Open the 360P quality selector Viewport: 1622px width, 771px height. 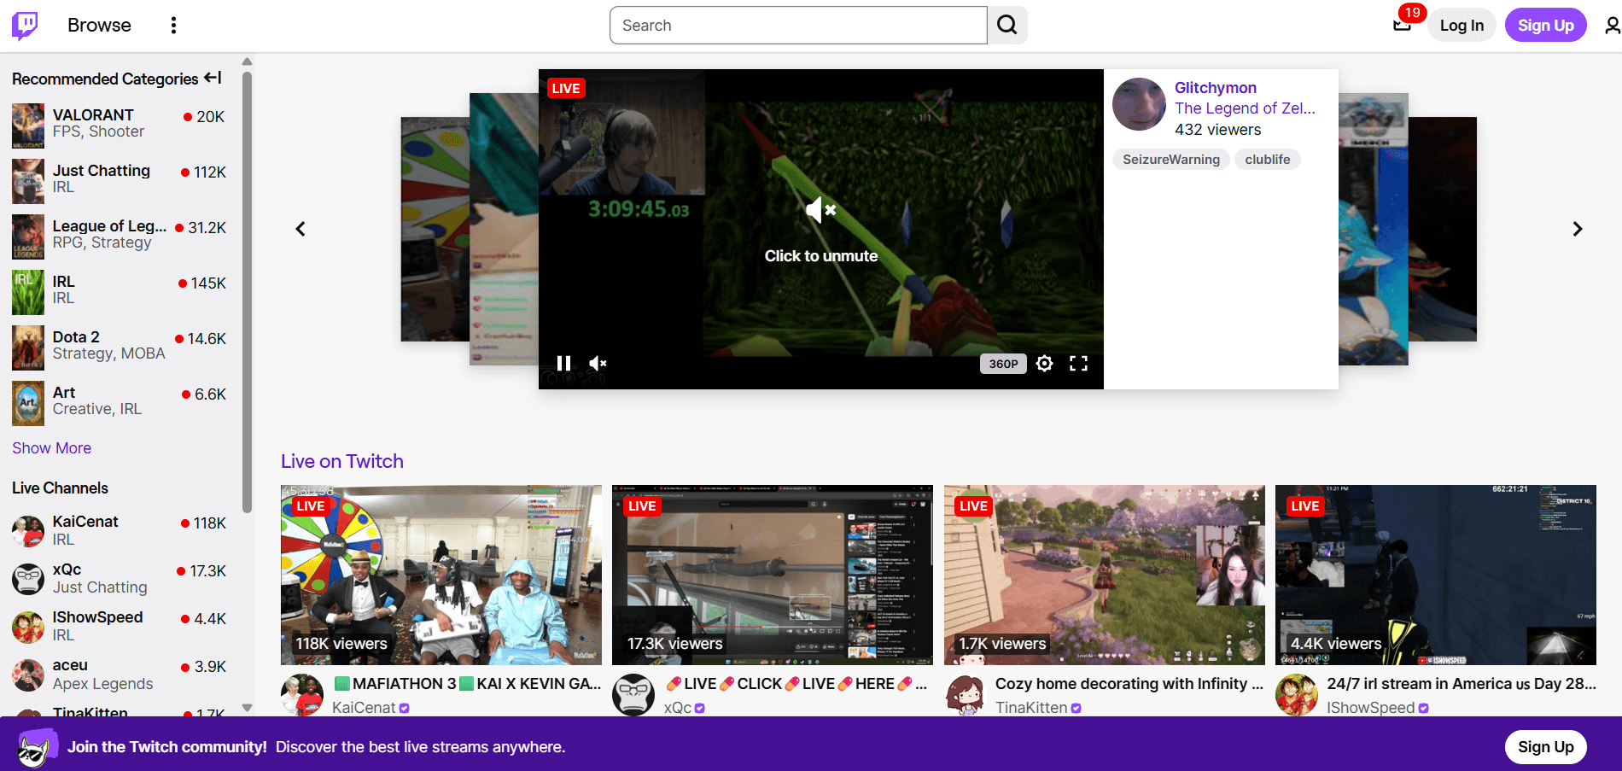click(1002, 363)
